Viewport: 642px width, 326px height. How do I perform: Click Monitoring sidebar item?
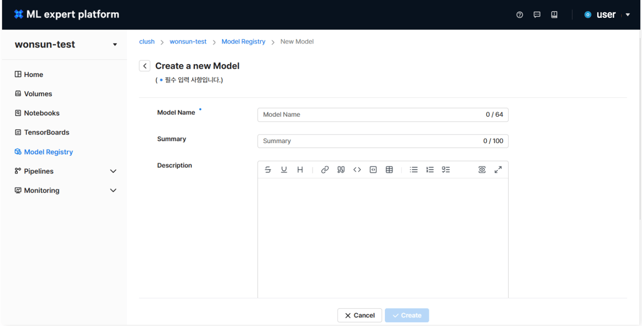click(41, 190)
